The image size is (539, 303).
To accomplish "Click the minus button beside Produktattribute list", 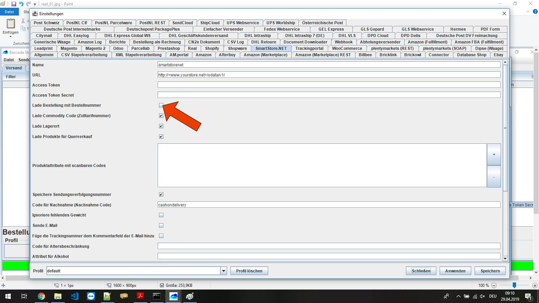I will pos(494,177).
